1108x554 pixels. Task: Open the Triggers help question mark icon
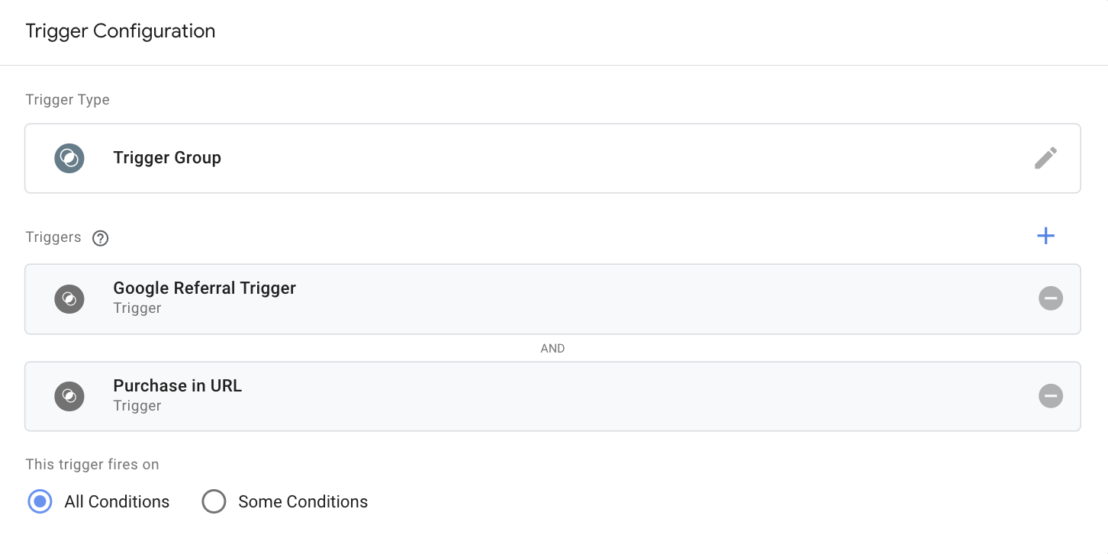(100, 238)
